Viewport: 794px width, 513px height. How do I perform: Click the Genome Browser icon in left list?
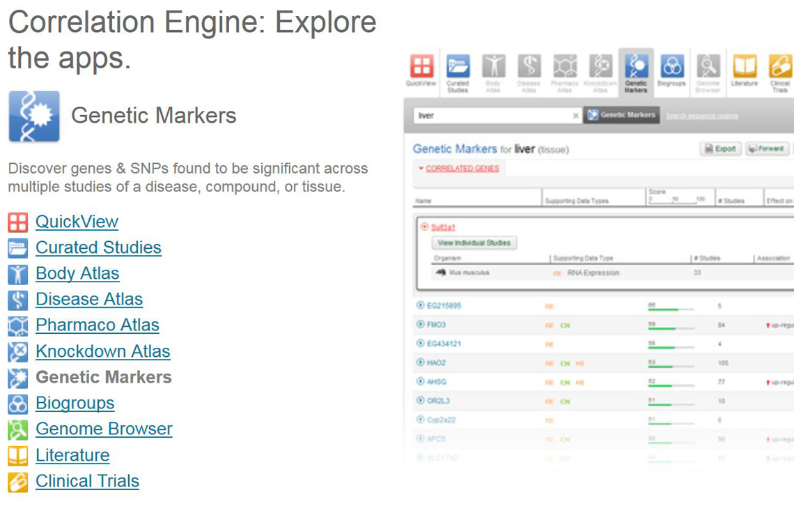pos(18,429)
